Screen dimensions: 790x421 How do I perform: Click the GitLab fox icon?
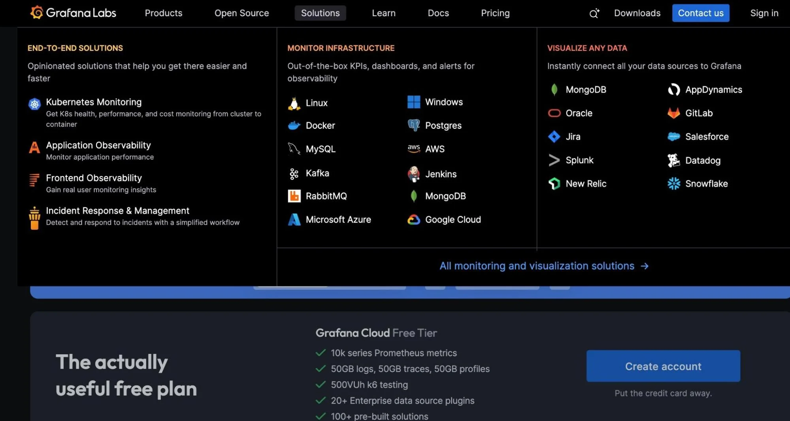coord(674,113)
